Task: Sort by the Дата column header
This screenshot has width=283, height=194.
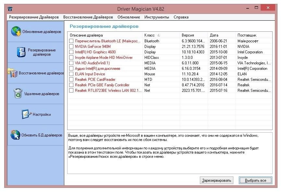Action: click(222, 35)
